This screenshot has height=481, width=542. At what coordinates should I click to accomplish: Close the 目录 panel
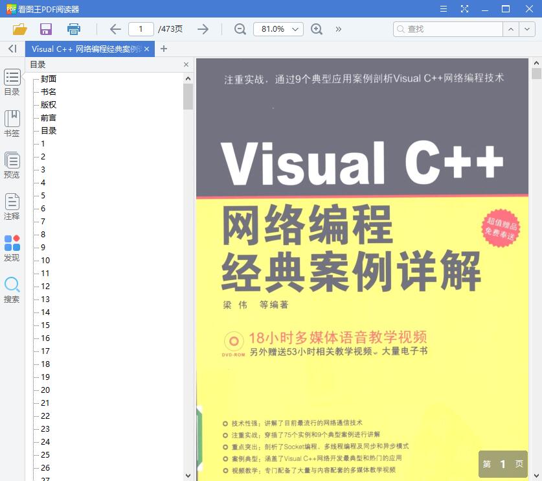(x=186, y=64)
